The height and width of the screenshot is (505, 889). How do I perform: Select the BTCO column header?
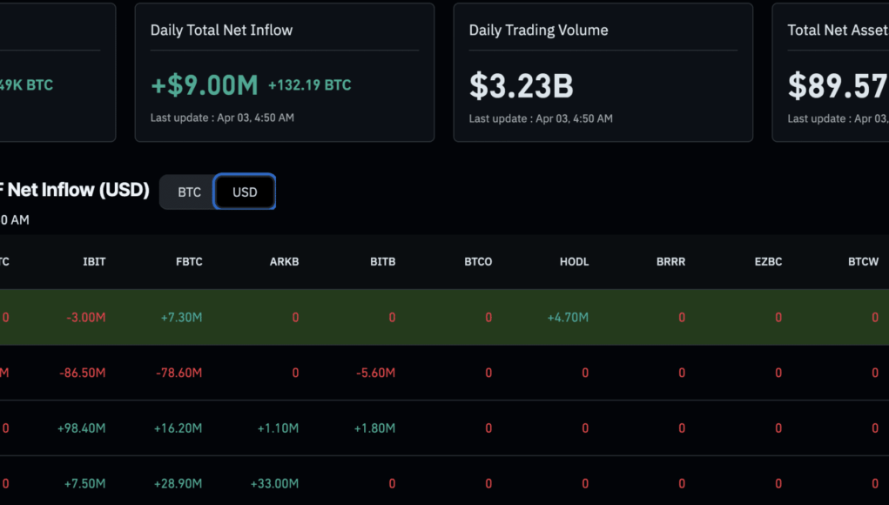[478, 261]
